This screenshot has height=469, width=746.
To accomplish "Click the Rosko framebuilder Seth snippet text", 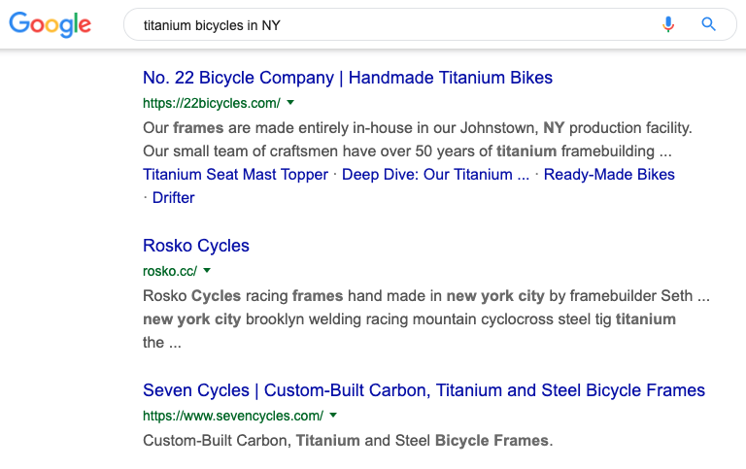I will (426, 318).
